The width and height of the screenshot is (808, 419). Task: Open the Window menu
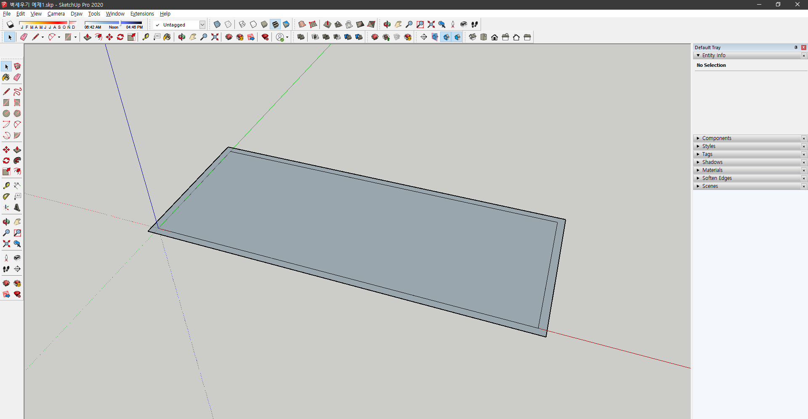pyautogui.click(x=115, y=14)
